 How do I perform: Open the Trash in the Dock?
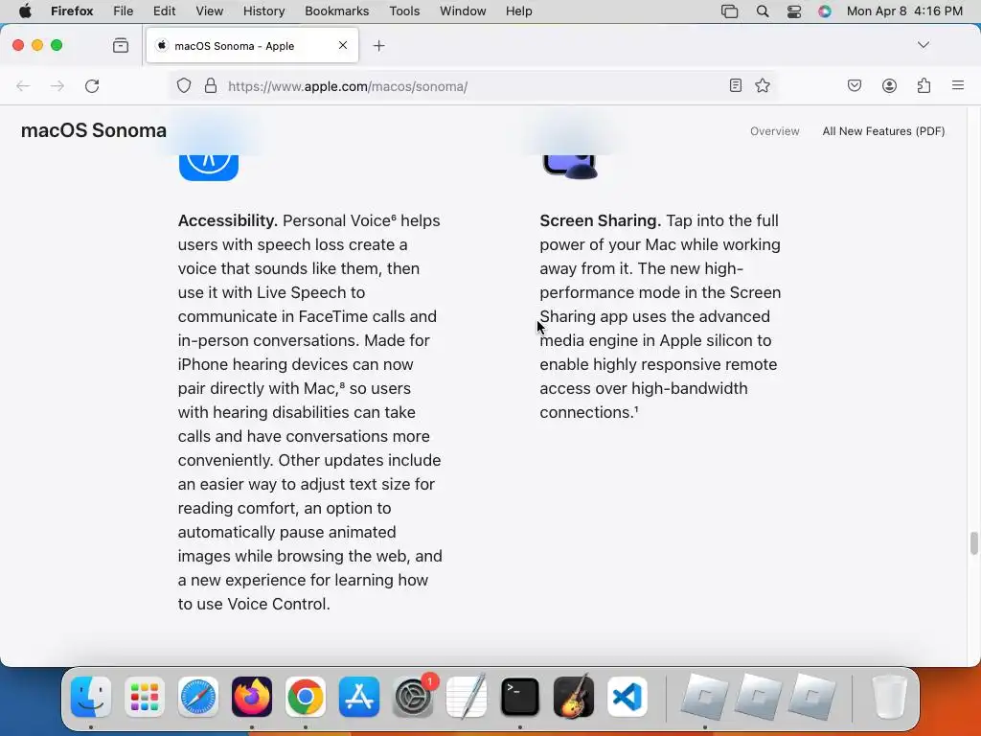pyautogui.click(x=889, y=697)
